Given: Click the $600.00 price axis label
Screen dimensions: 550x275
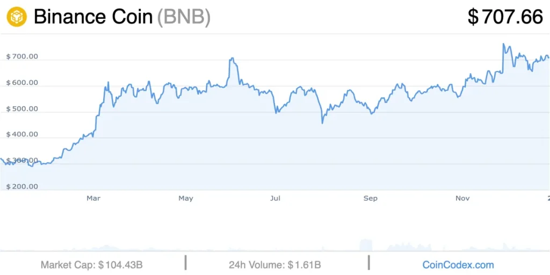Looking at the screenshot, I should 21,83.
